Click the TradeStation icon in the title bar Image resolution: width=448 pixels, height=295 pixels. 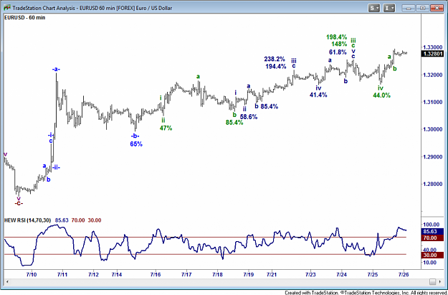click(7, 8)
